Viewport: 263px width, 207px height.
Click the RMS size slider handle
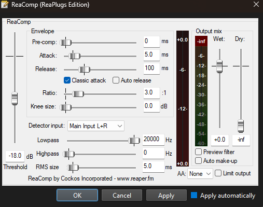tap(73, 168)
